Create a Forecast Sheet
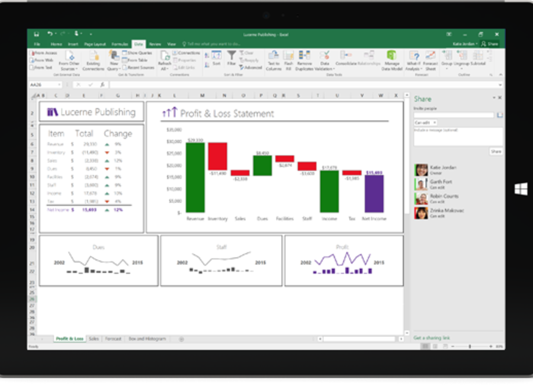Viewport: 533px width, 385px height. coord(431,61)
